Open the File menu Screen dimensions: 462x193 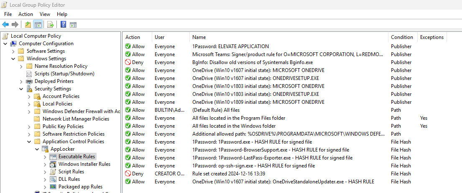pyautogui.click(x=8, y=14)
